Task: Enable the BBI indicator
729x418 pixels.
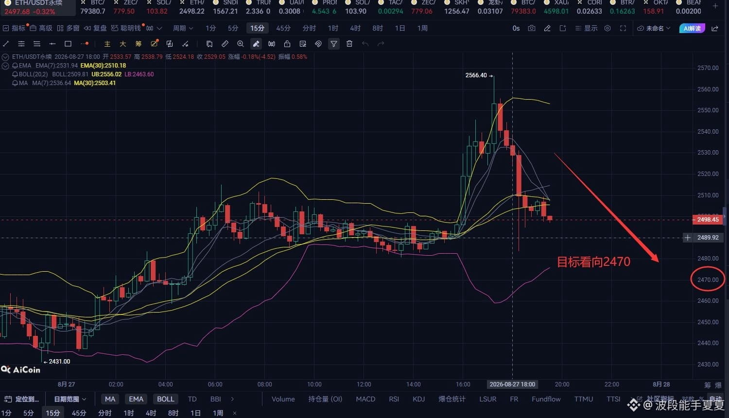Action: click(216, 399)
